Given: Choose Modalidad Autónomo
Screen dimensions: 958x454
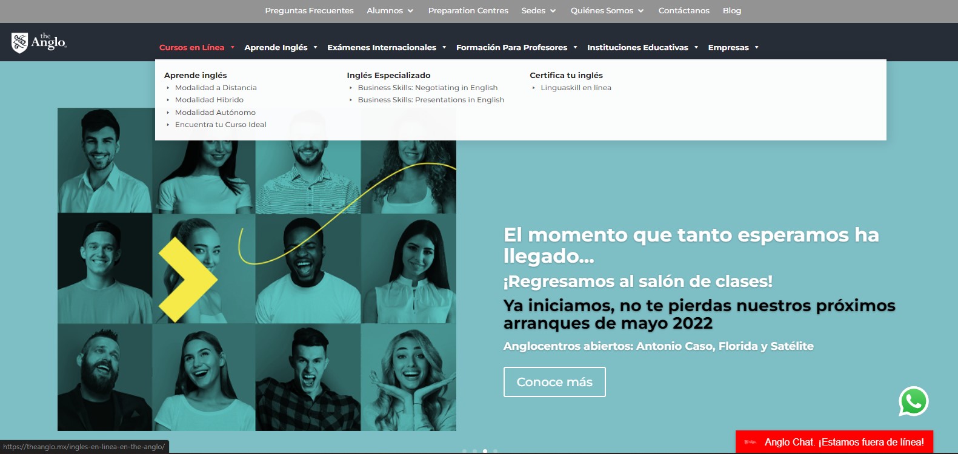Looking at the screenshot, I should pyautogui.click(x=215, y=113).
